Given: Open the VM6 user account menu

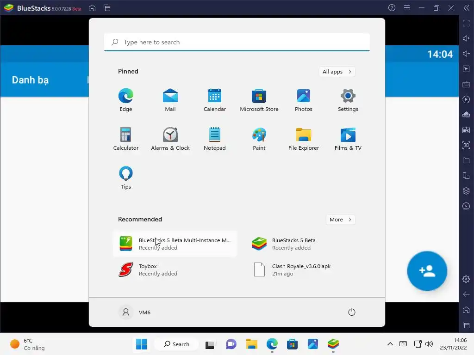Looking at the screenshot, I should click(x=135, y=312).
